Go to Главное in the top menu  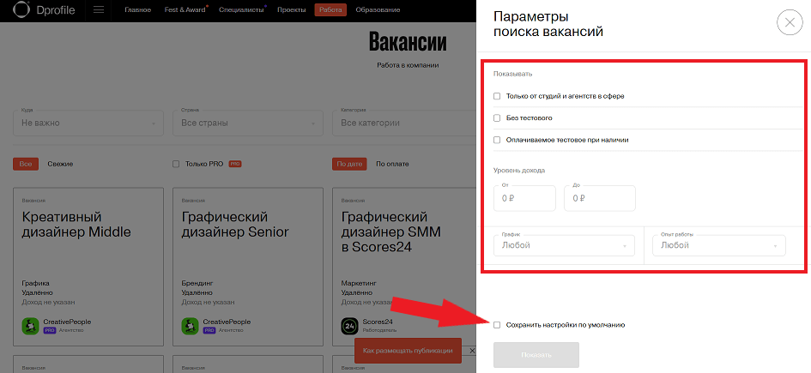[137, 9]
